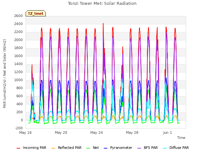The height and width of the screenshot is (154, 205).
Task: Click the 1200 y-axis tick label
Action: coord(19,72)
